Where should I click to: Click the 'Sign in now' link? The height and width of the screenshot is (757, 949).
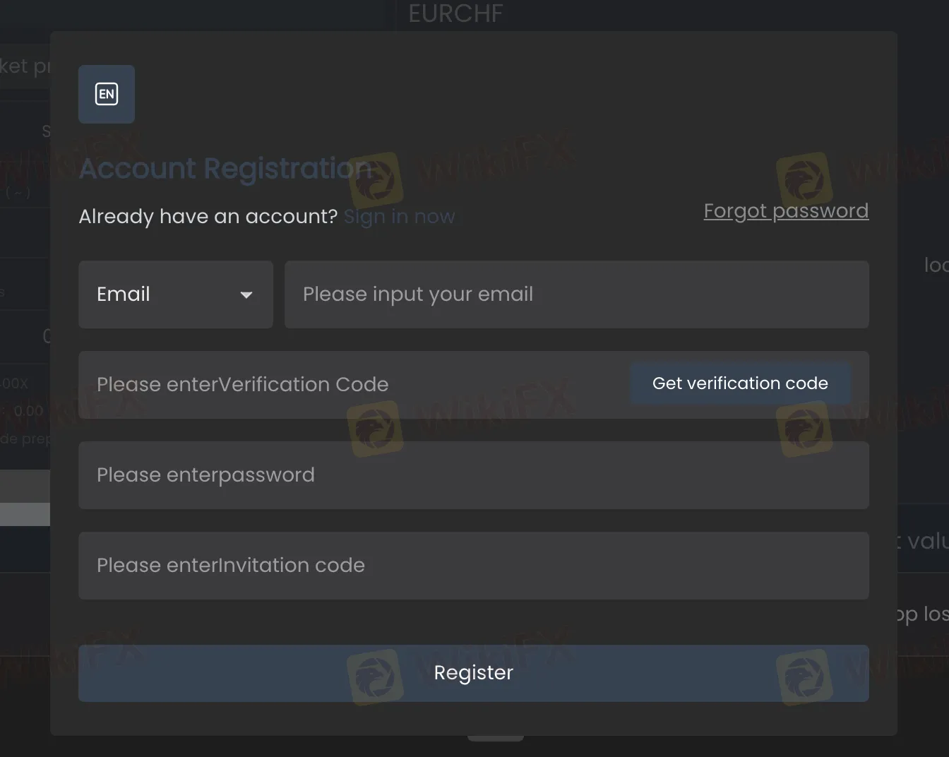tap(399, 216)
